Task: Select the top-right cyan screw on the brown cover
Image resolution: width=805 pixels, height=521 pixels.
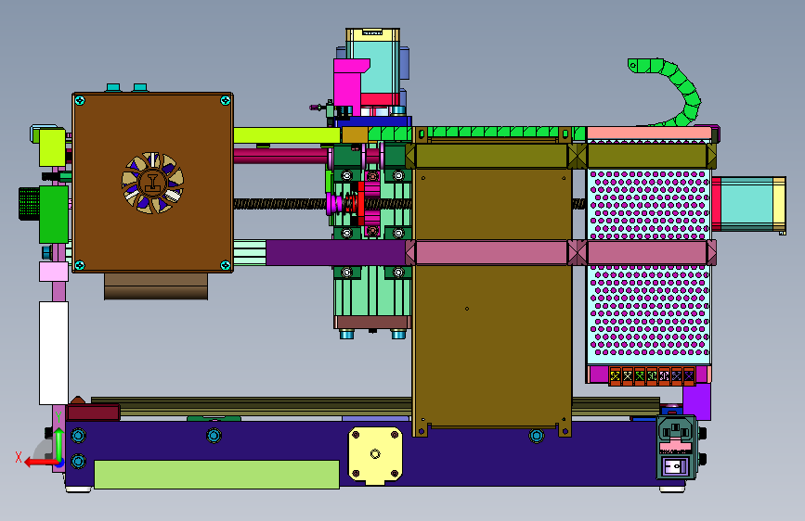Action: 226,100
